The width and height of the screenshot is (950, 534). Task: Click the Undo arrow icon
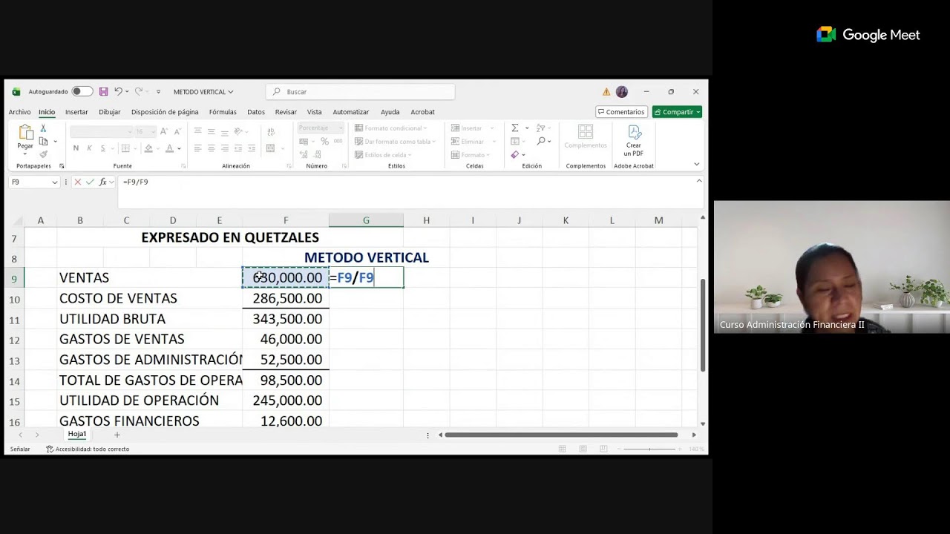tap(118, 92)
